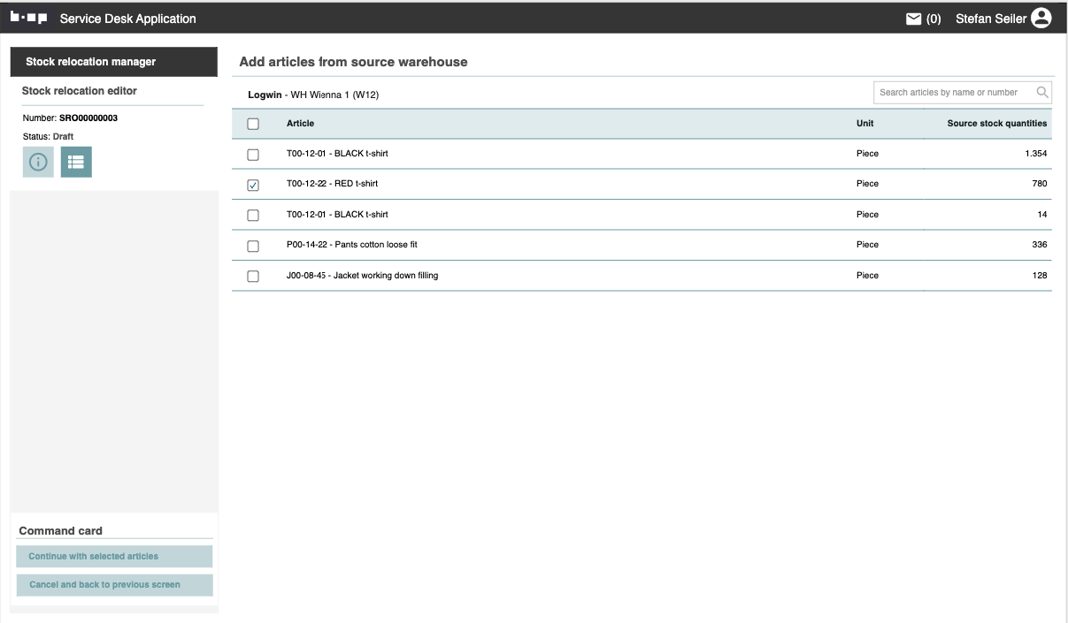The height and width of the screenshot is (623, 1068).
Task: Select the Jacket working down filling checkbox
Action: click(x=253, y=277)
